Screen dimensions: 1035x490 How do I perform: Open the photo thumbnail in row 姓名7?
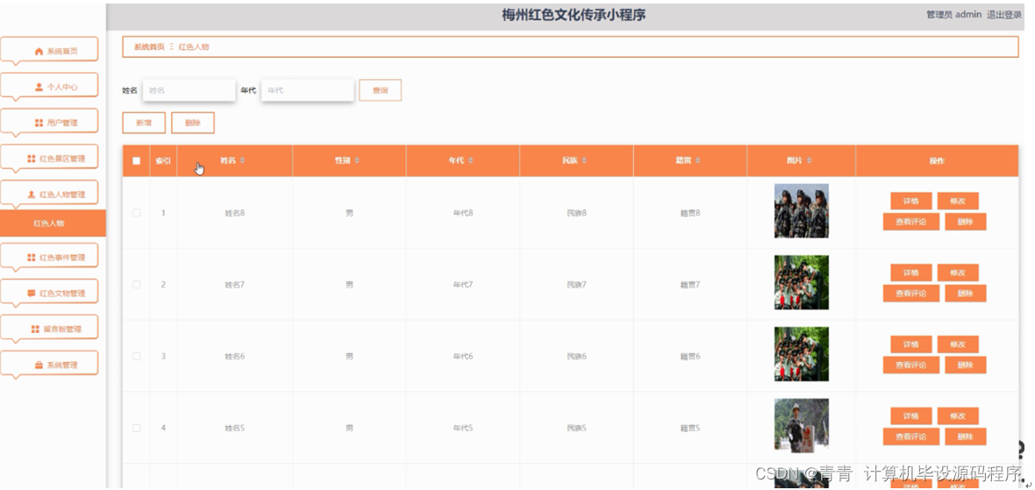[x=802, y=282]
